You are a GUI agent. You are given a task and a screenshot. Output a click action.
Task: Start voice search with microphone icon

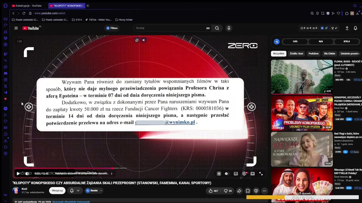tap(229, 28)
